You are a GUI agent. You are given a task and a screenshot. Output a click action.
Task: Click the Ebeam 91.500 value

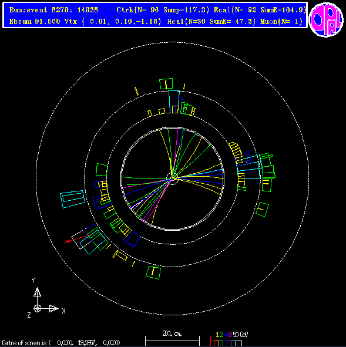(x=35, y=22)
